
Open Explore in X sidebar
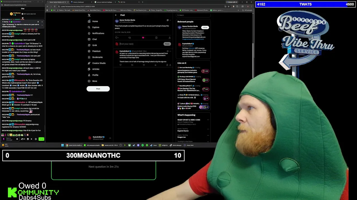(93, 27)
